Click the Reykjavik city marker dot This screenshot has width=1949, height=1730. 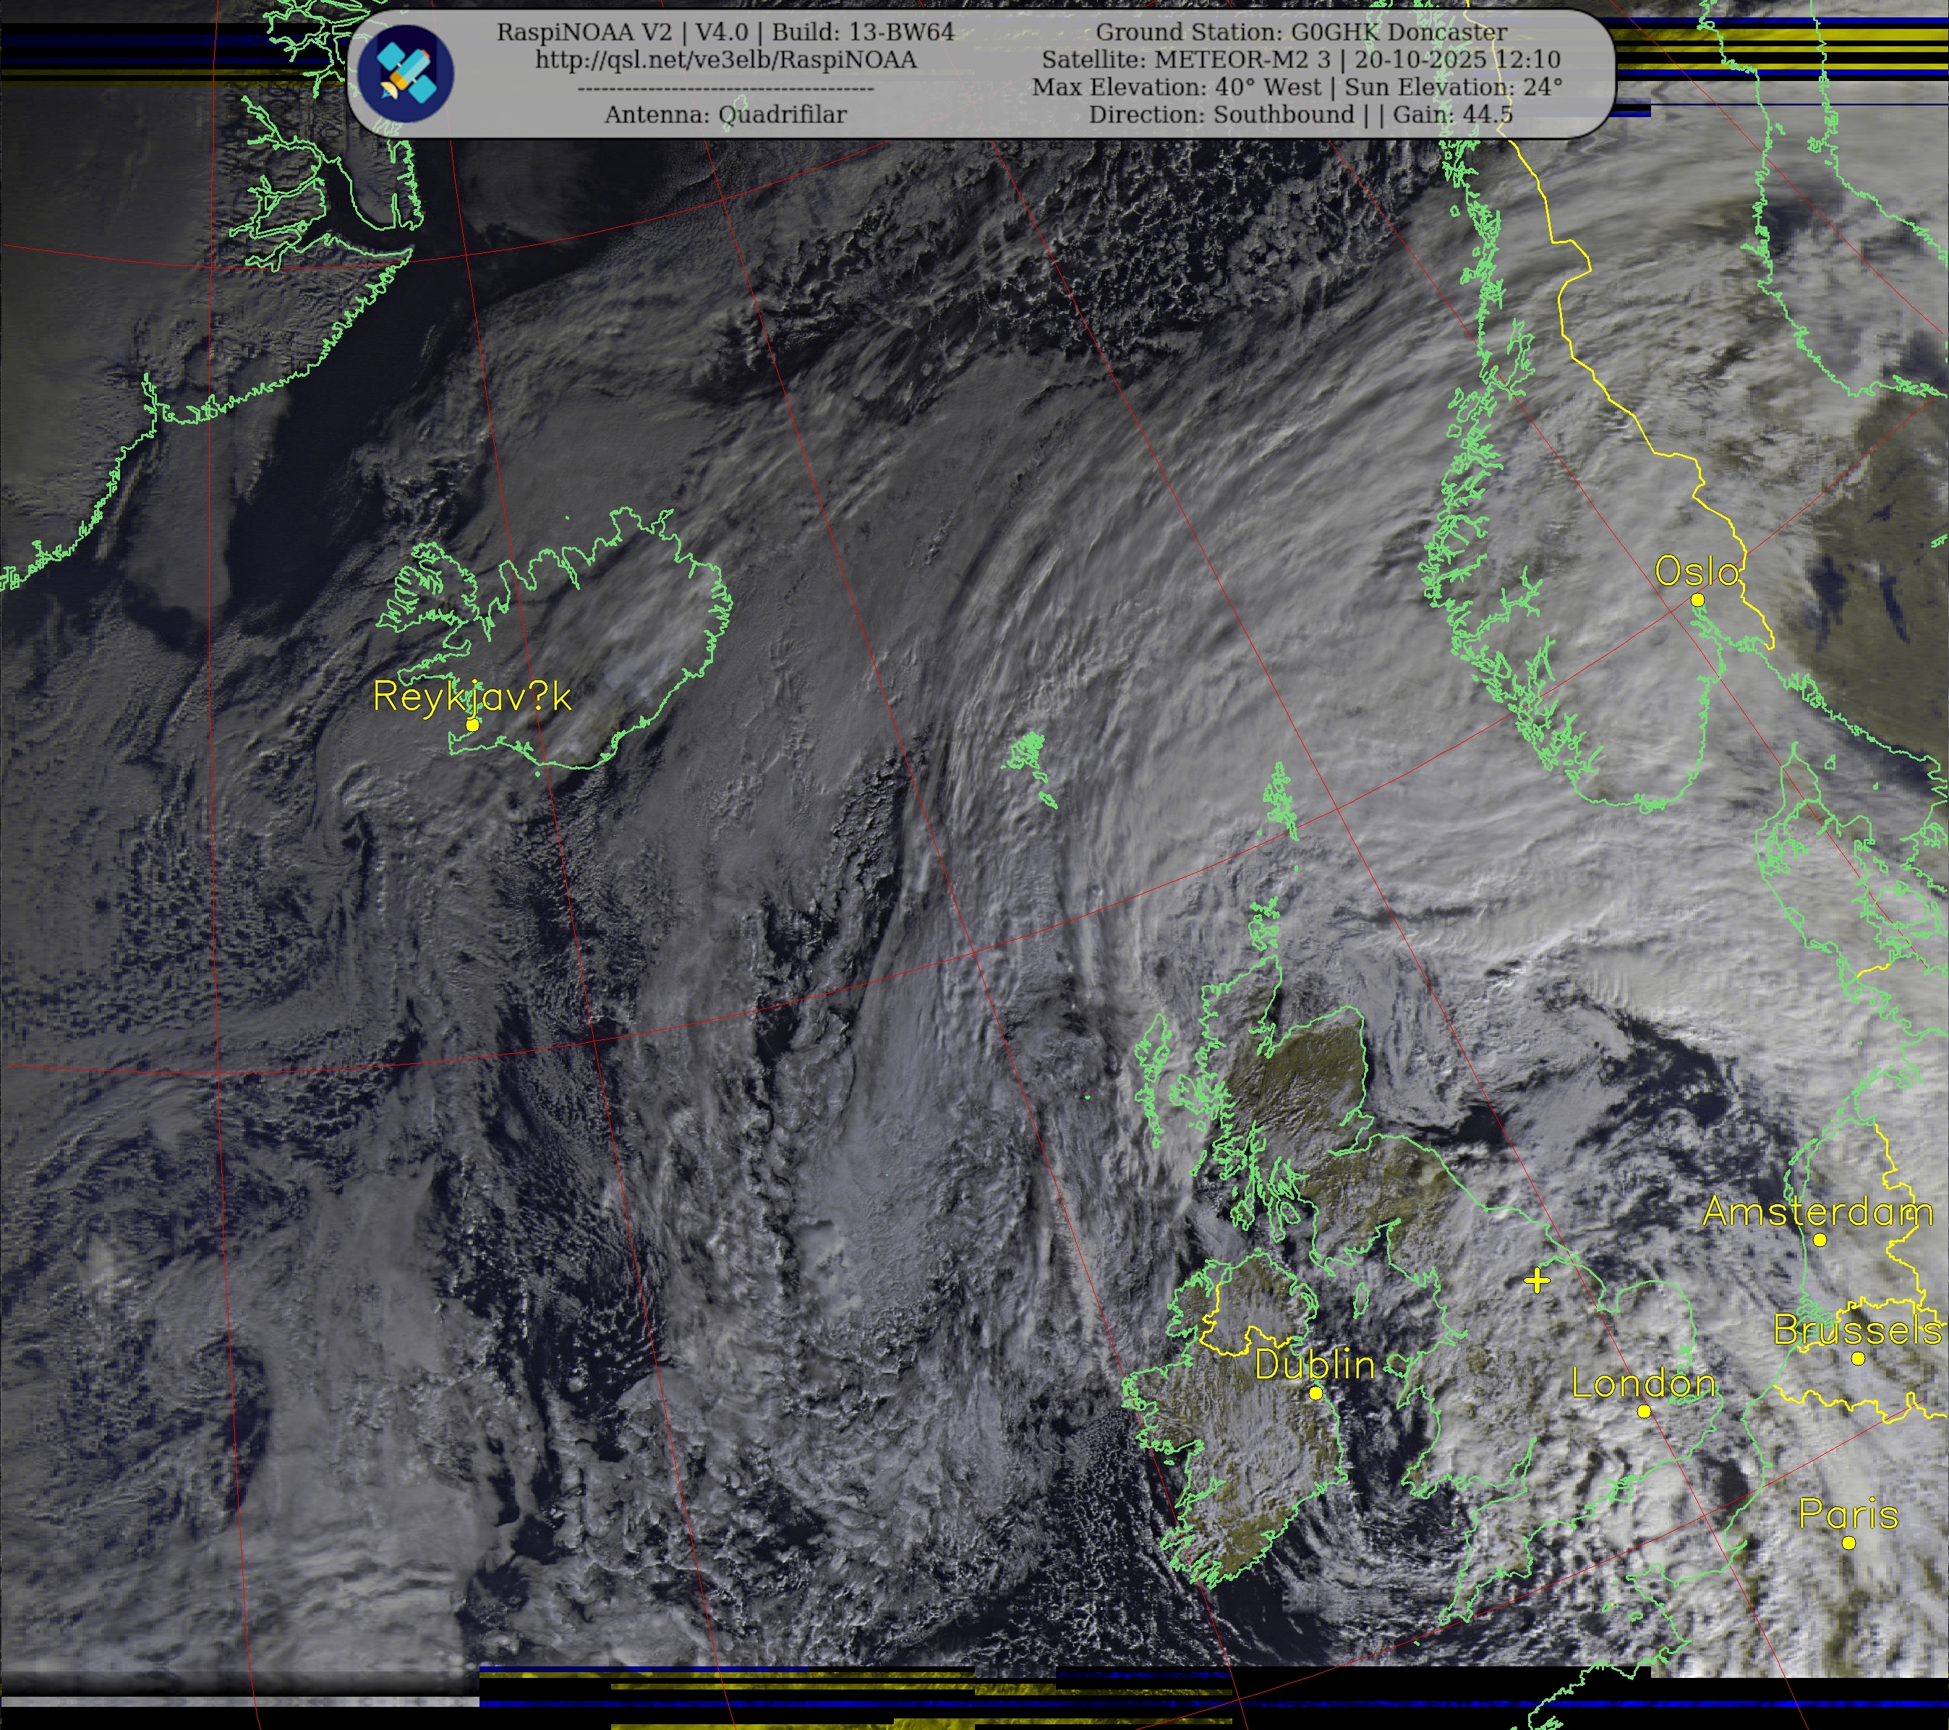click(472, 725)
